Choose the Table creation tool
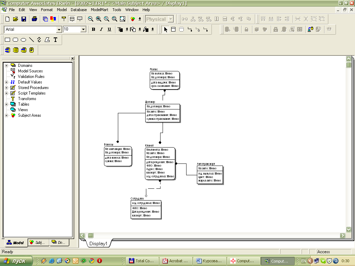The height and width of the screenshot is (266, 355). pyautogui.click(x=173, y=29)
